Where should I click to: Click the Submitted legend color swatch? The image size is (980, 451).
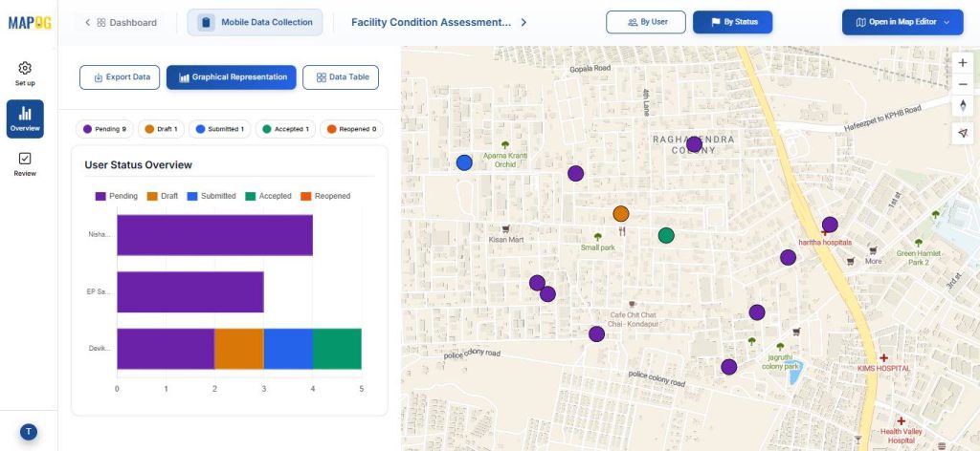coord(192,196)
